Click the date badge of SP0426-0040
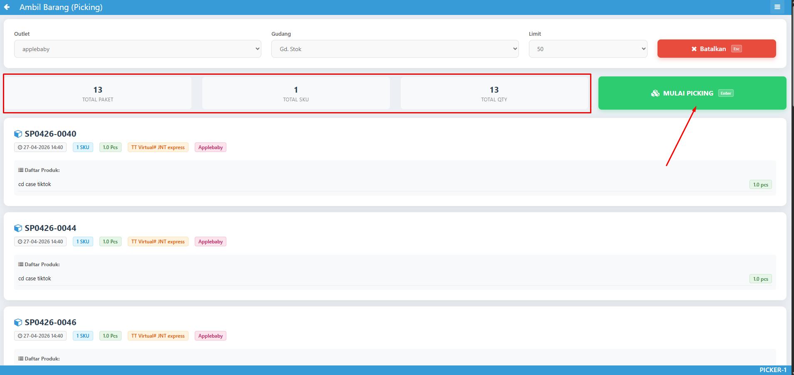Viewport: 794px width, 375px height. click(40, 147)
